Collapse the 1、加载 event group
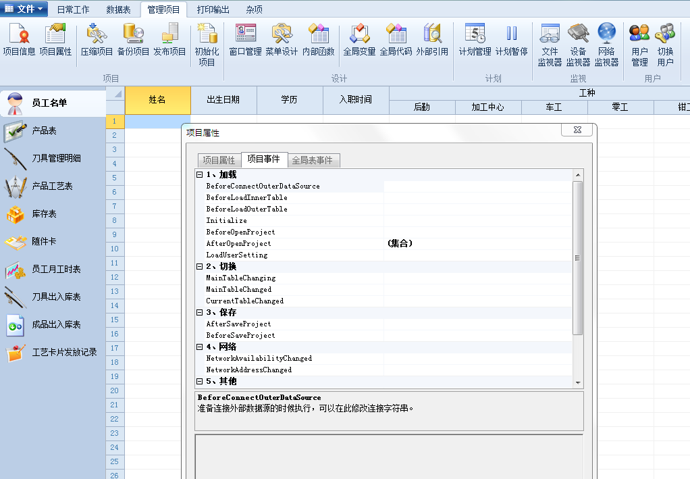Image resolution: width=690 pixels, height=479 pixels. (x=200, y=175)
